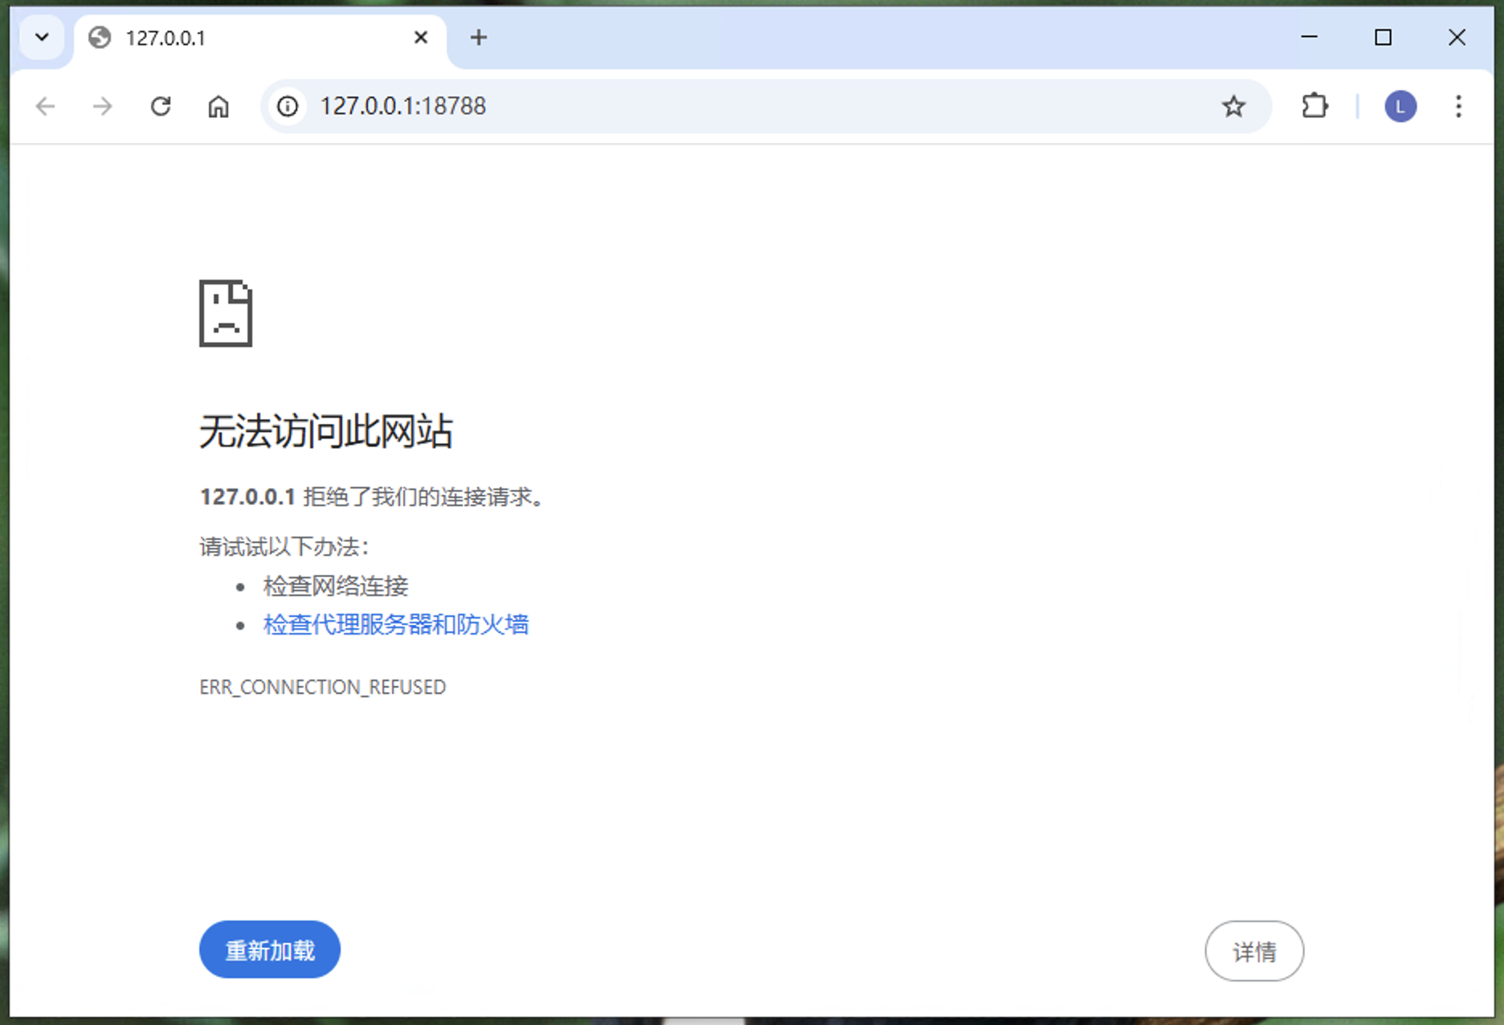The image size is (1504, 1025).
Task: Close the 127.0.0.1 tab
Action: 420,38
